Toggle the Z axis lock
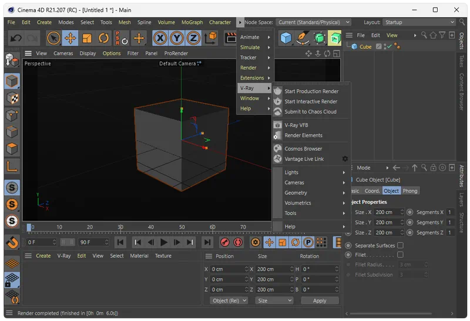The image size is (470, 321). (193, 38)
